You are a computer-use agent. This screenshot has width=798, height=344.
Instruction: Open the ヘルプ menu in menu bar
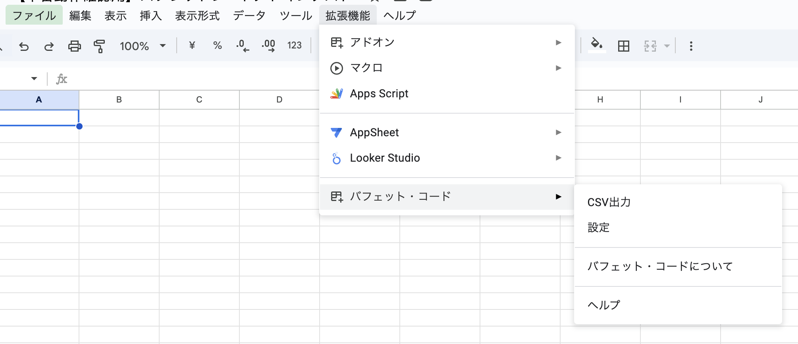(400, 15)
